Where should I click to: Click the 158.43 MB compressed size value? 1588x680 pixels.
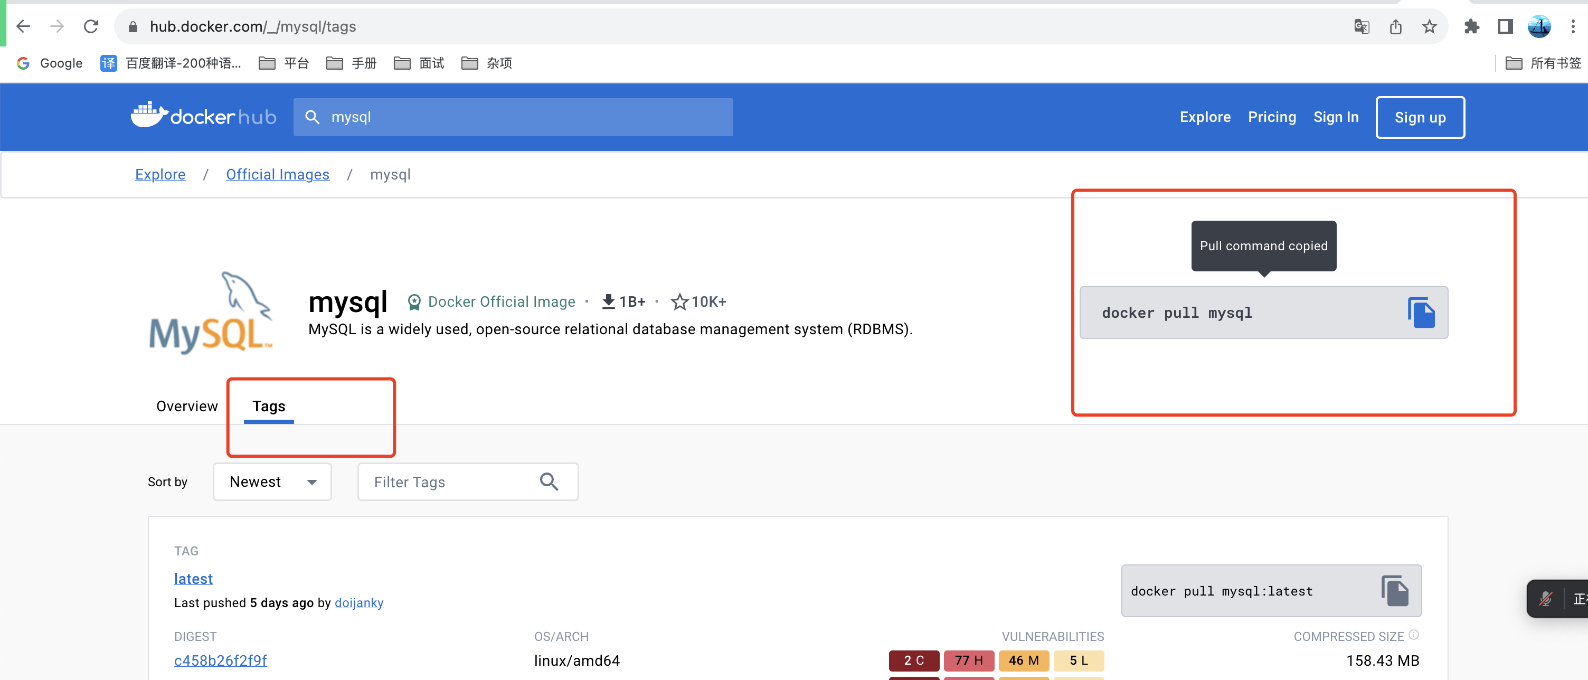click(1382, 660)
